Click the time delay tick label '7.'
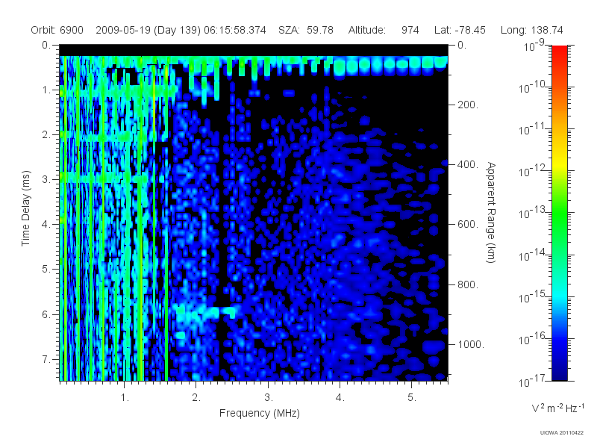Screen dimensions: 597x448 pos(46,360)
